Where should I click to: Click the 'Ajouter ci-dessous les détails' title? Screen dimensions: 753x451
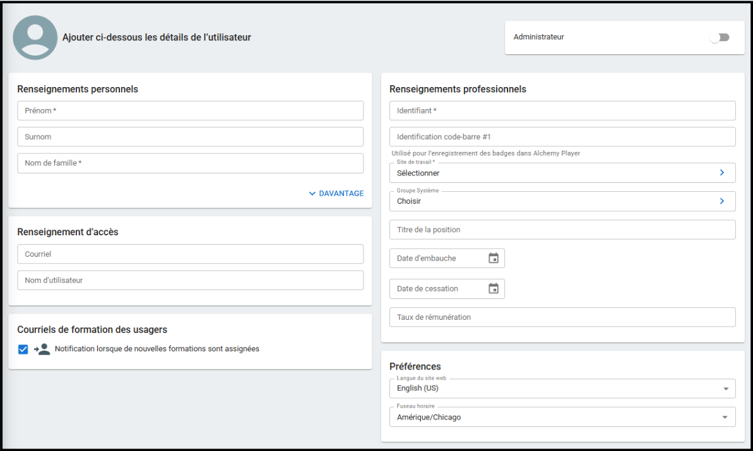(157, 37)
